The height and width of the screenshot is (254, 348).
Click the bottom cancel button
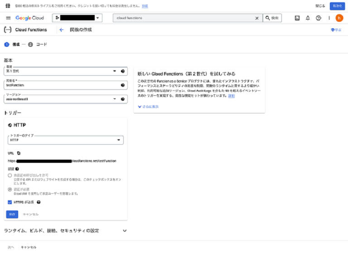[x=29, y=247]
